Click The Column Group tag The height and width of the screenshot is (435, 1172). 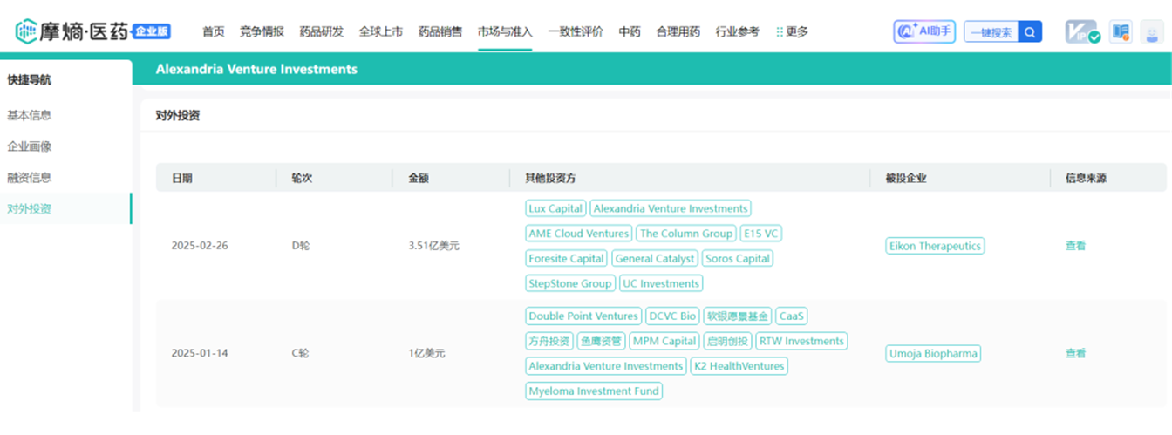pyautogui.click(x=686, y=234)
